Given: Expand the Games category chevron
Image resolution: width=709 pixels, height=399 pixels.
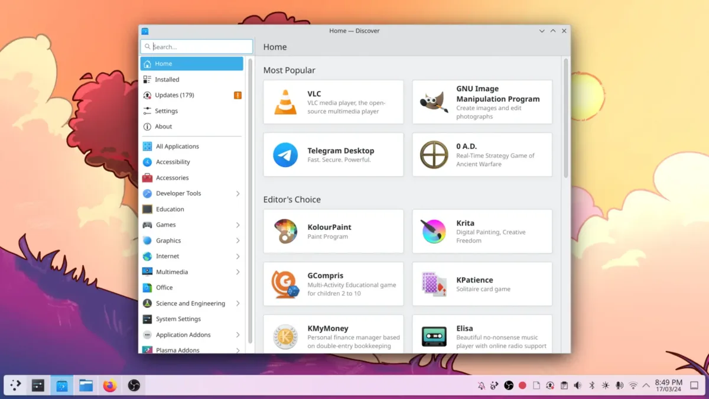Looking at the screenshot, I should 238,225.
